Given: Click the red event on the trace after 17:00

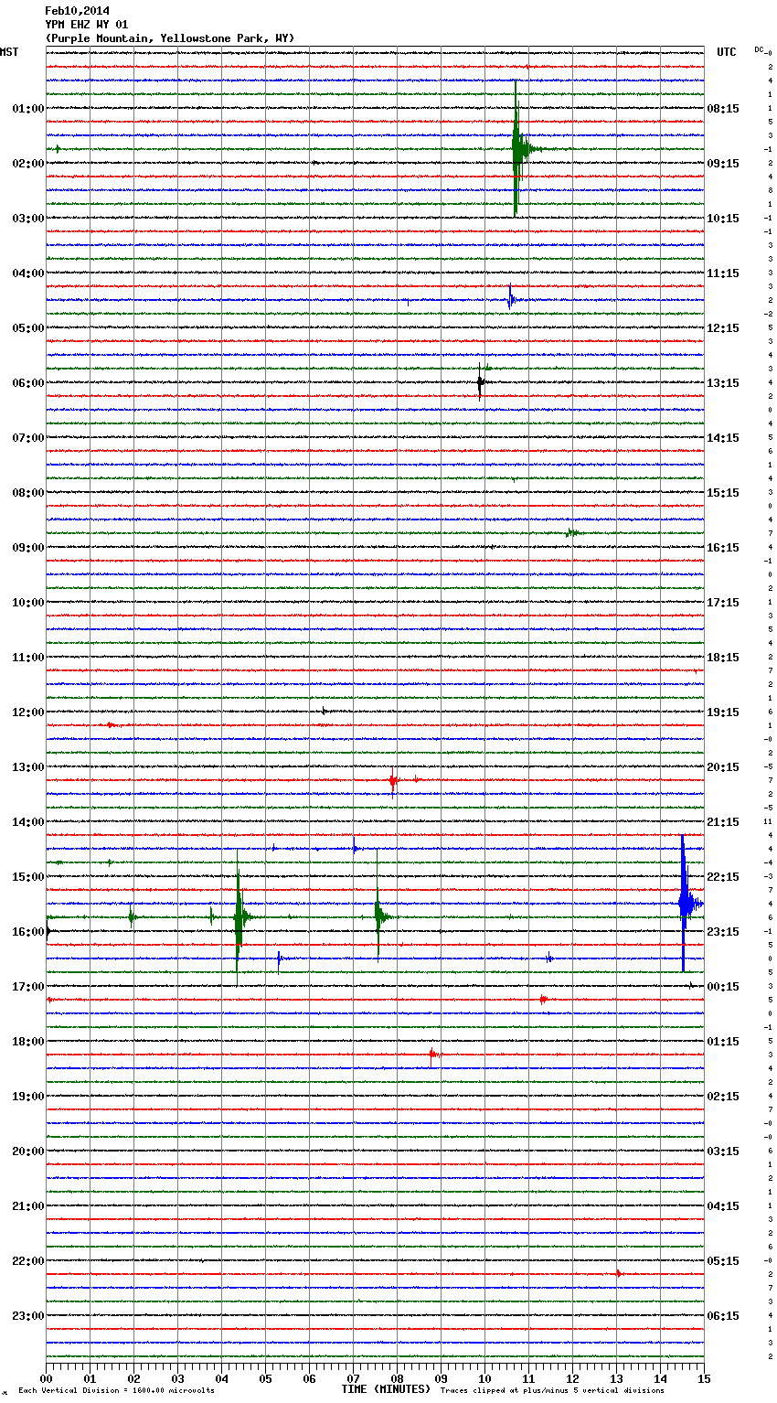Looking at the screenshot, I should tap(543, 1000).
